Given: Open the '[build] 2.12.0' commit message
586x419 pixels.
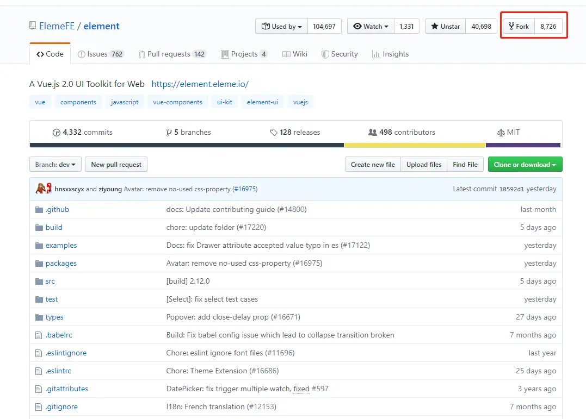Looking at the screenshot, I should coord(188,281).
